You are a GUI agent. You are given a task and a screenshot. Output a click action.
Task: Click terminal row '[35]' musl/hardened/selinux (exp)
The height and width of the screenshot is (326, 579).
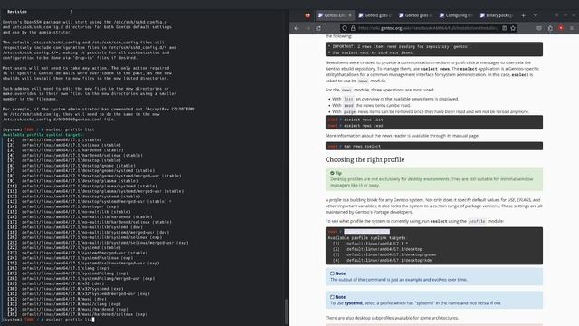[x=77, y=314]
